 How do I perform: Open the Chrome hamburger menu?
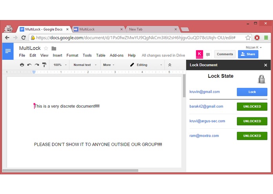[x=266, y=38]
